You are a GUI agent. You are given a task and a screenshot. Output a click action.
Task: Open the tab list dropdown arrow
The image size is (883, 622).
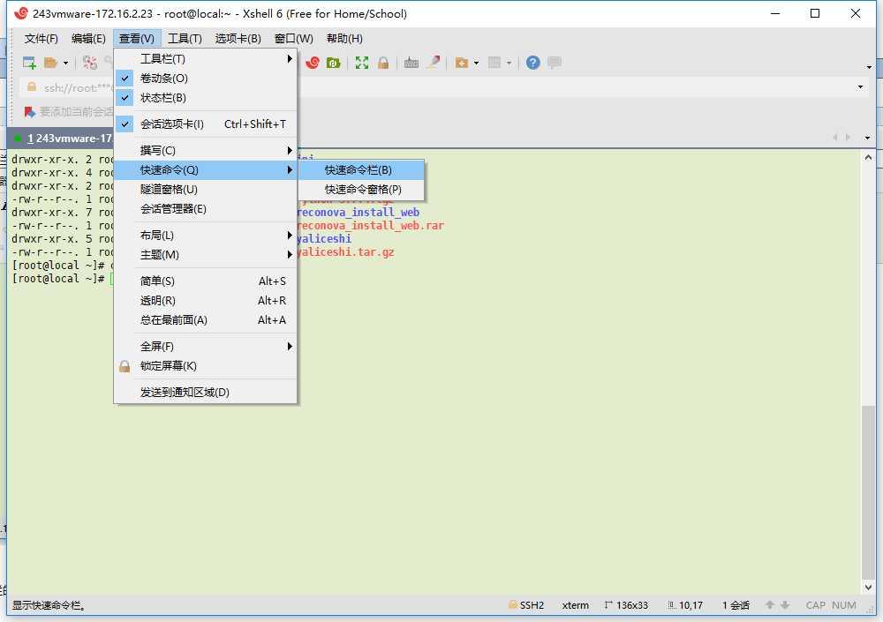pyautogui.click(x=867, y=138)
